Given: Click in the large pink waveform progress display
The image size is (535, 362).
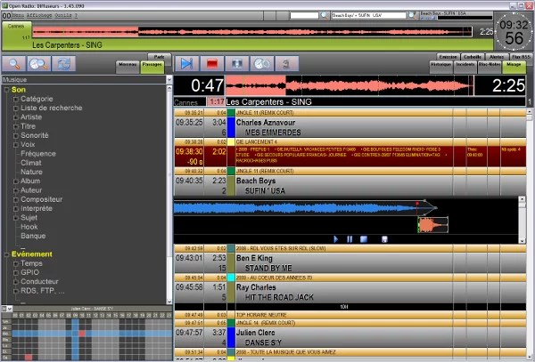Looking at the screenshot, I should tap(346, 85).
